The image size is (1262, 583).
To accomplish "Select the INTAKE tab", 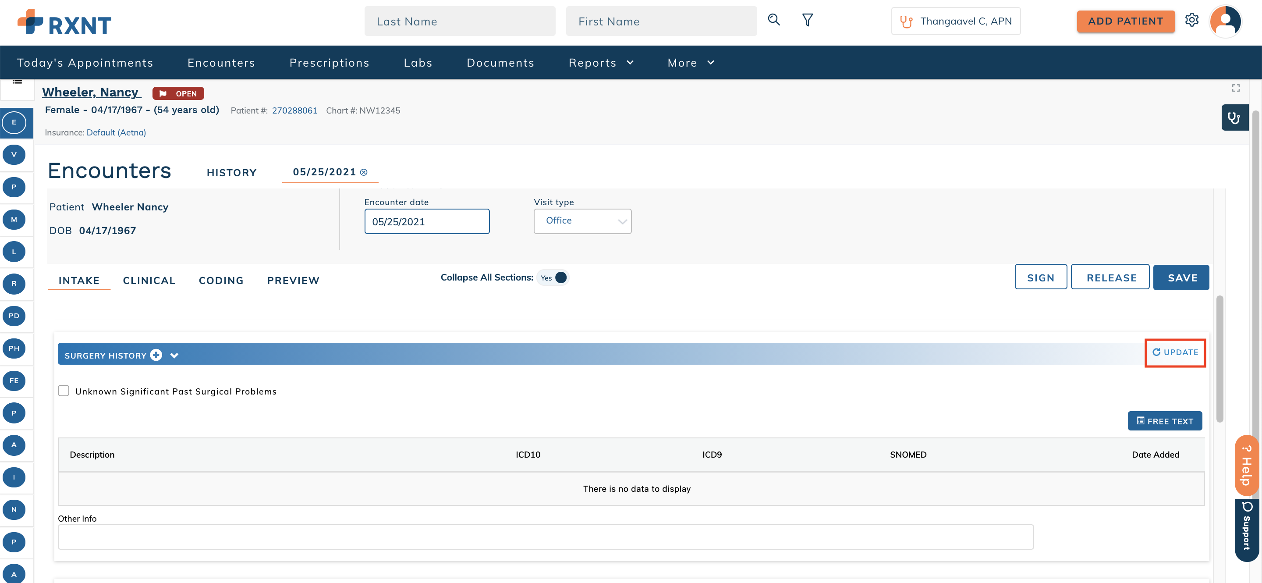I will (x=79, y=280).
